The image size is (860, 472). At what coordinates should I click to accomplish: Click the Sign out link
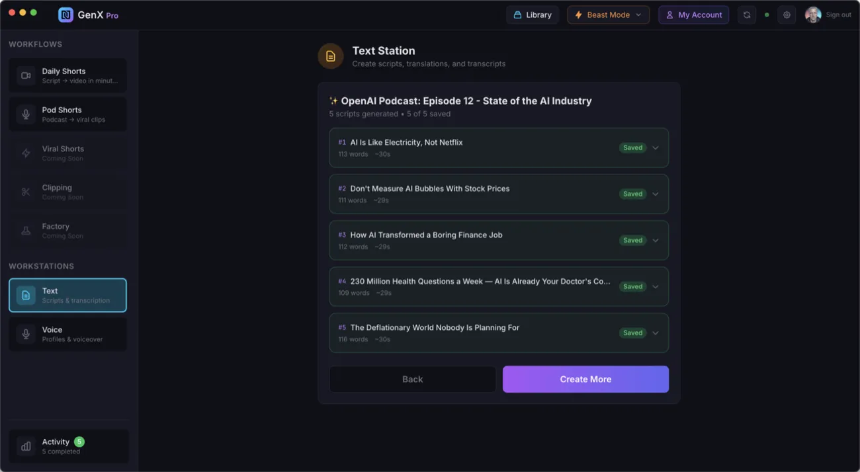coord(839,14)
